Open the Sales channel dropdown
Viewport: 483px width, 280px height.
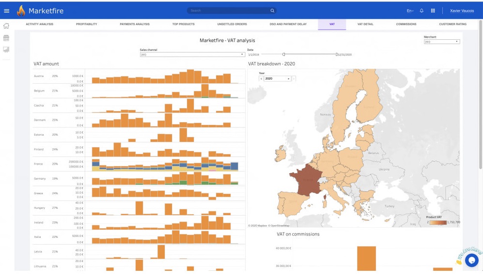click(x=192, y=55)
